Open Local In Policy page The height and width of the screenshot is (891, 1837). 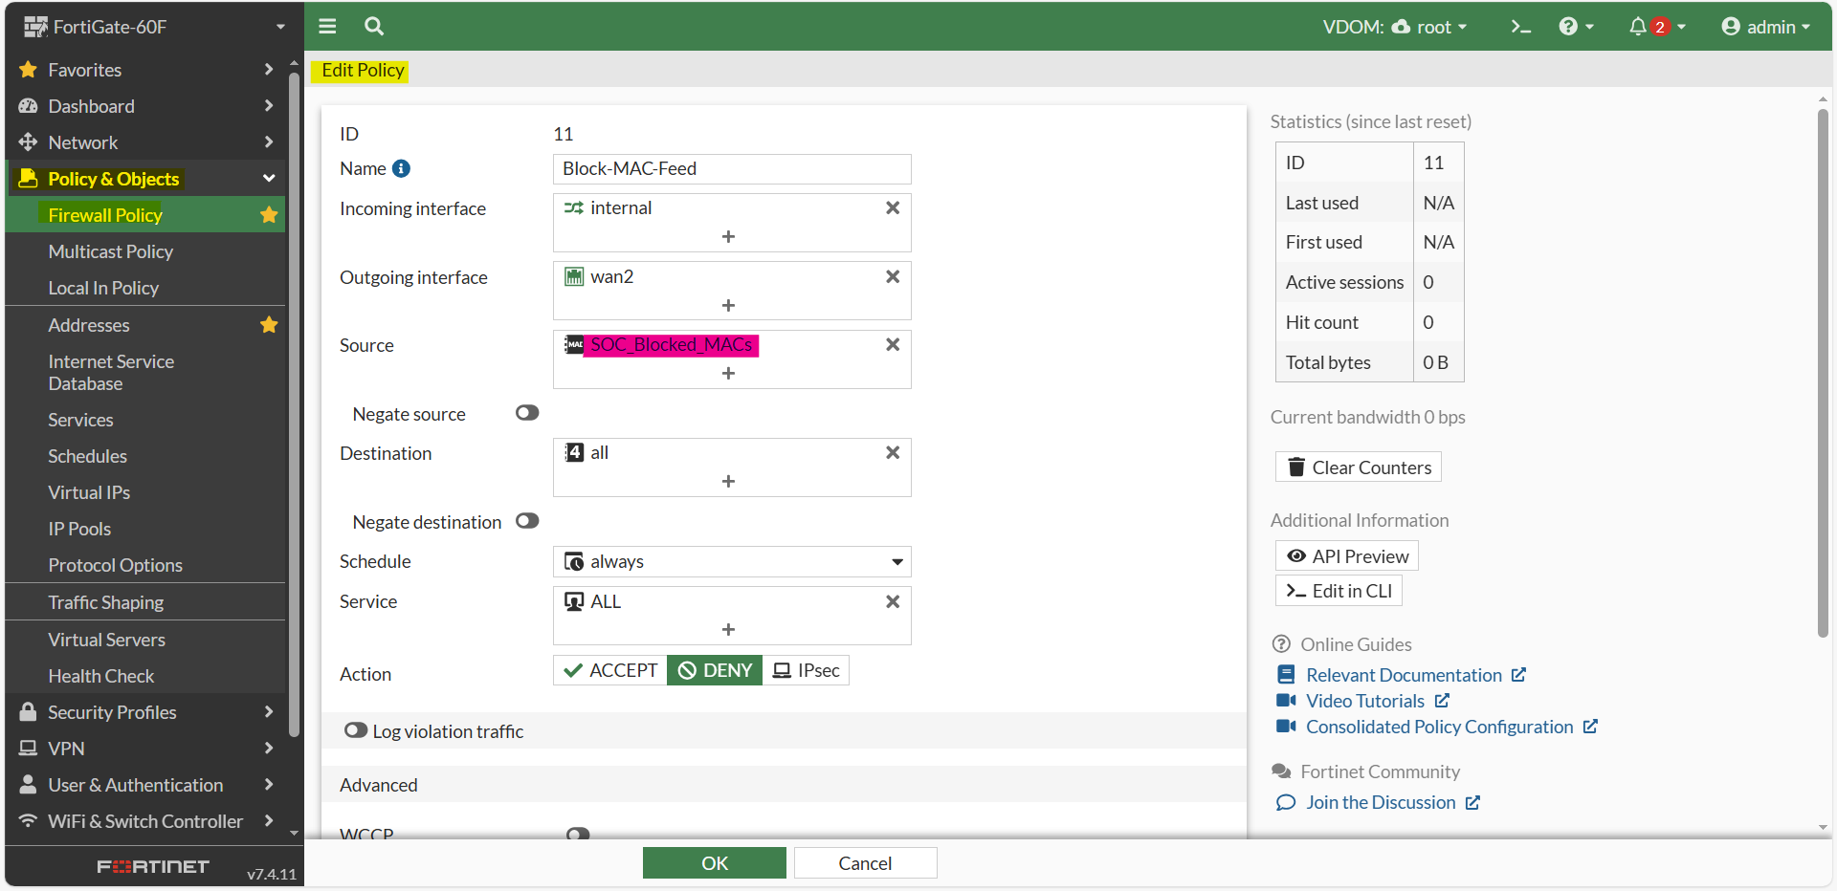pos(103,288)
